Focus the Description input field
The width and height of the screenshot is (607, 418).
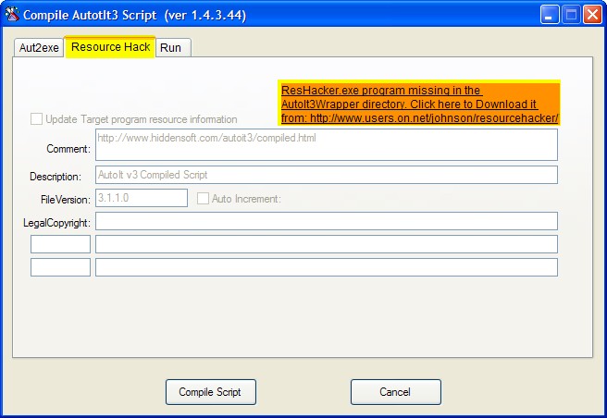tap(326, 175)
